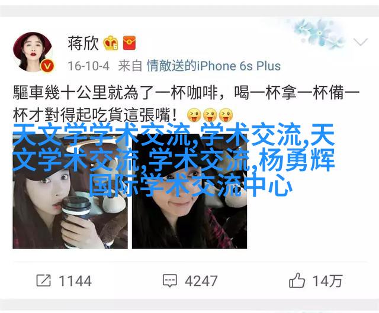Tap the last tongue-out emoji
The image size is (379, 313).
pyautogui.click(x=226, y=115)
